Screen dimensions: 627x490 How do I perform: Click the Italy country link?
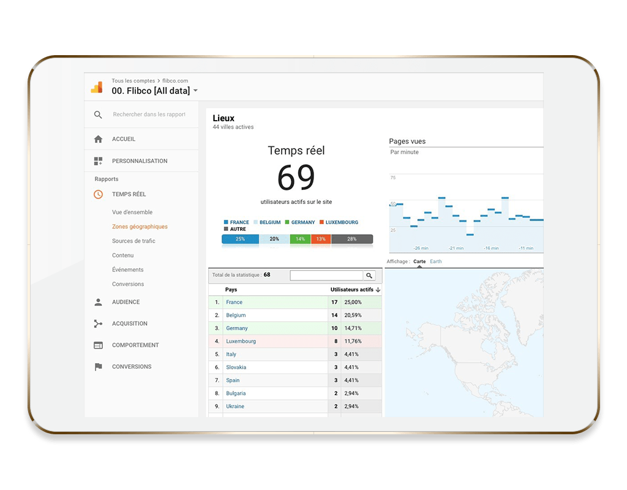coord(231,355)
